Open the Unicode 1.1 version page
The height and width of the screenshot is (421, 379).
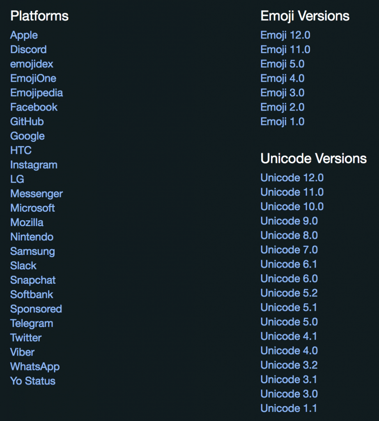pyautogui.click(x=289, y=408)
